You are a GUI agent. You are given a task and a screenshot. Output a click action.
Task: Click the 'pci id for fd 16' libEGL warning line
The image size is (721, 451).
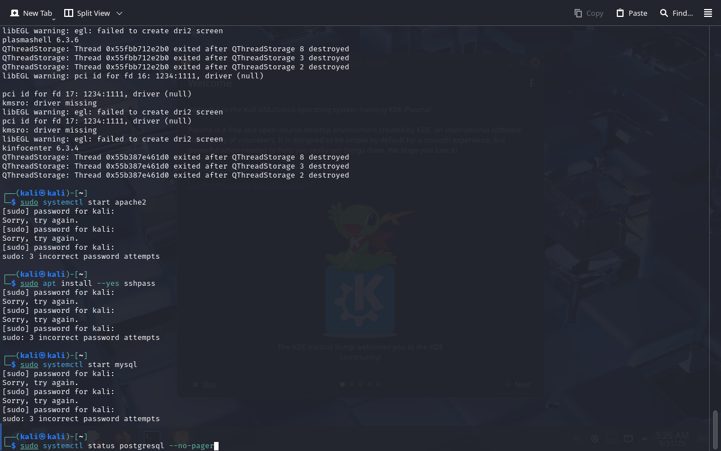[x=133, y=76]
